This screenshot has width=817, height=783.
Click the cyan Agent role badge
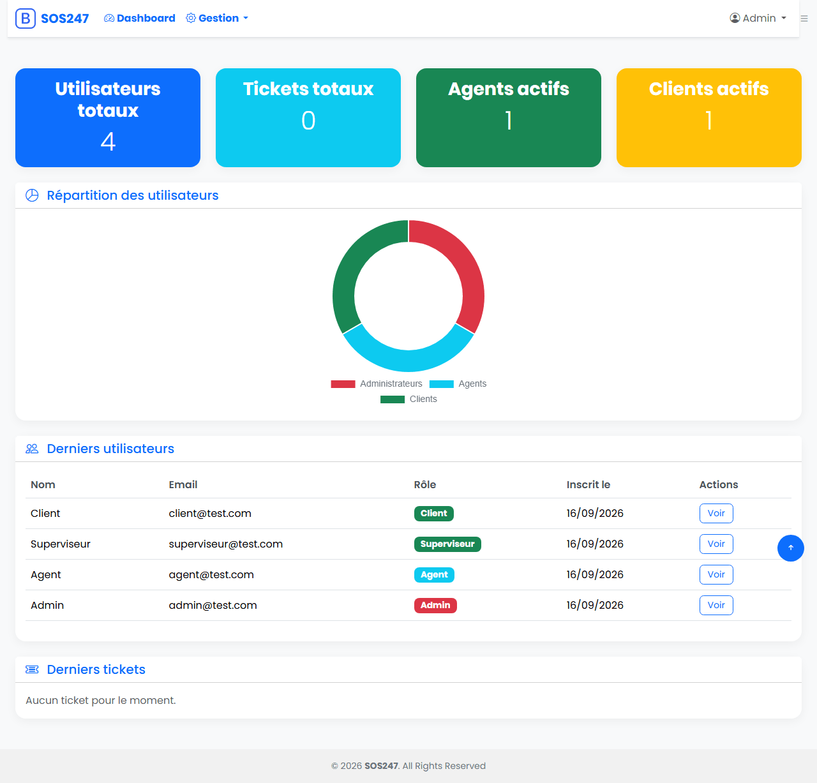click(x=434, y=575)
